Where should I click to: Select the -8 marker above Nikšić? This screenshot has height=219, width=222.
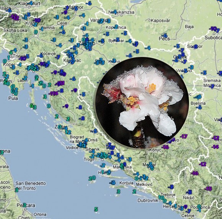[189, 192]
